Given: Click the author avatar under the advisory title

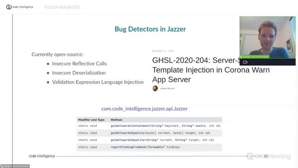Looking at the screenshot, I should tap(155, 88).
